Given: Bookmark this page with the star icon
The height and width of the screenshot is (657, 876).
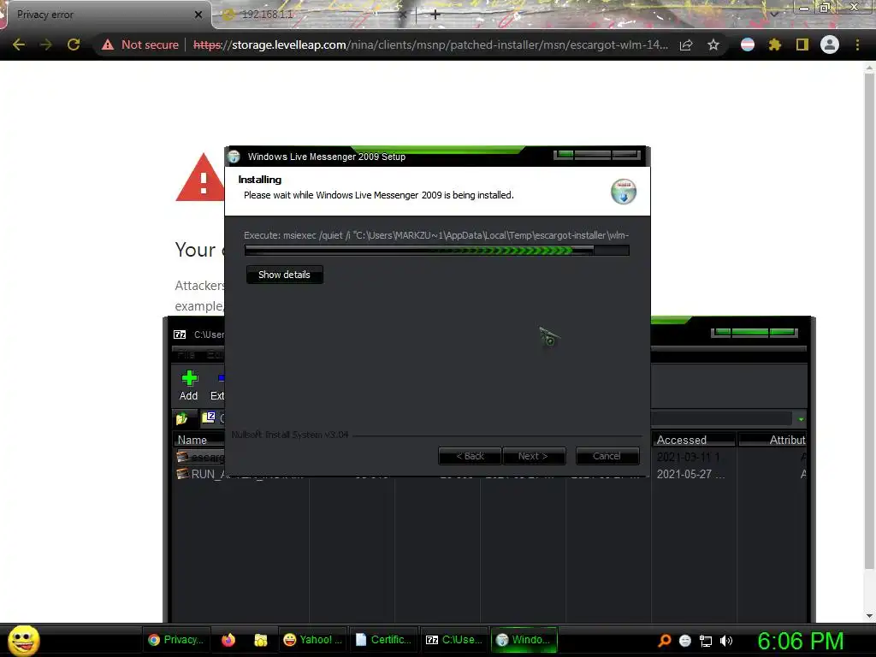Looking at the screenshot, I should (x=713, y=44).
